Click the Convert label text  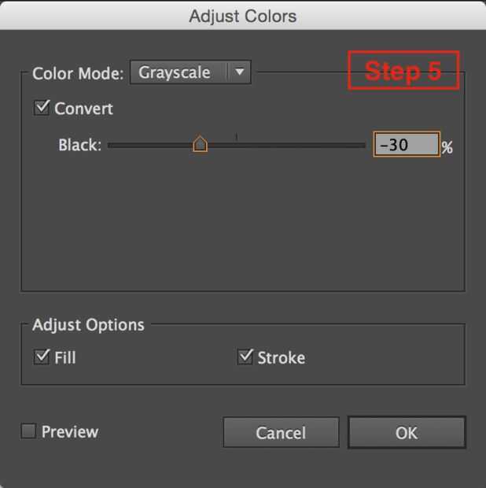[83, 109]
